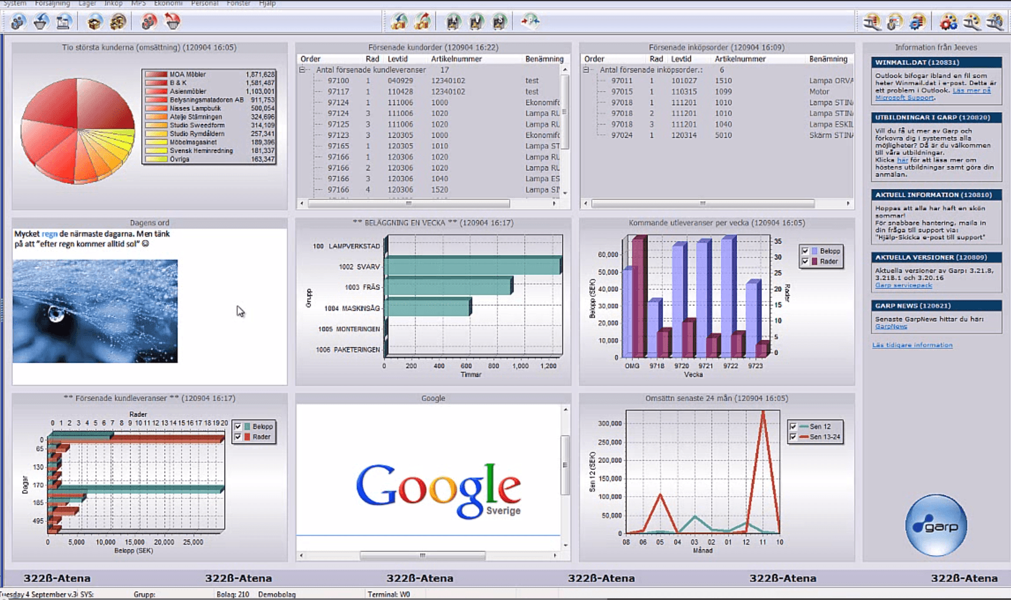Viewport: 1011px width, 600px height.
Task: Click the Läs tidigare information link
Action: coord(912,345)
